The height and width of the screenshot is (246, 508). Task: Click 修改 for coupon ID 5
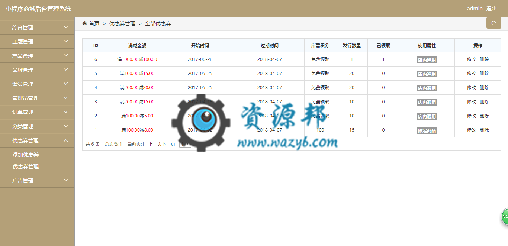(x=472, y=74)
